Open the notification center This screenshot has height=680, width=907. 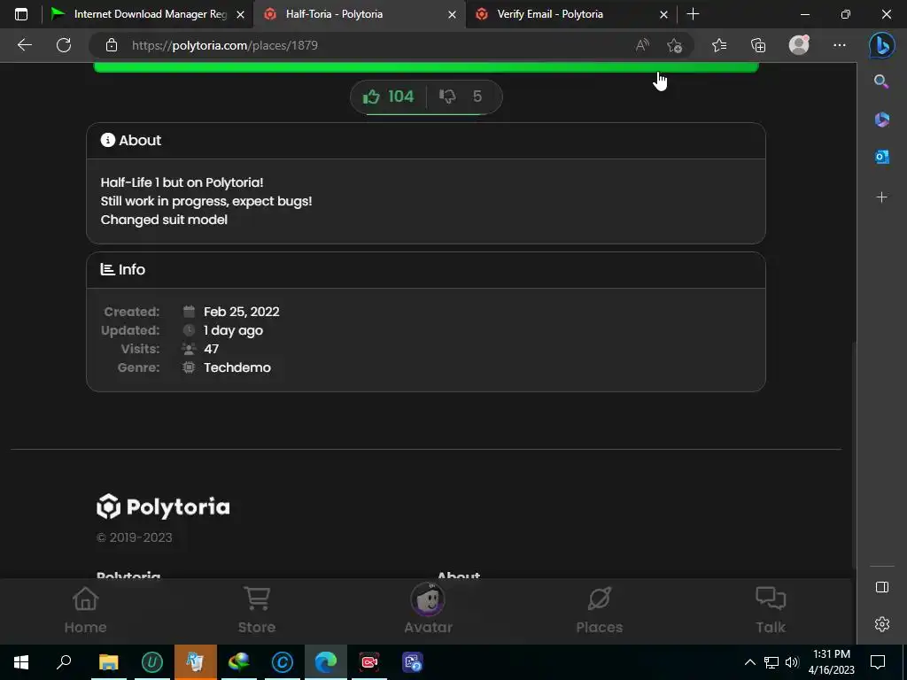point(878,662)
